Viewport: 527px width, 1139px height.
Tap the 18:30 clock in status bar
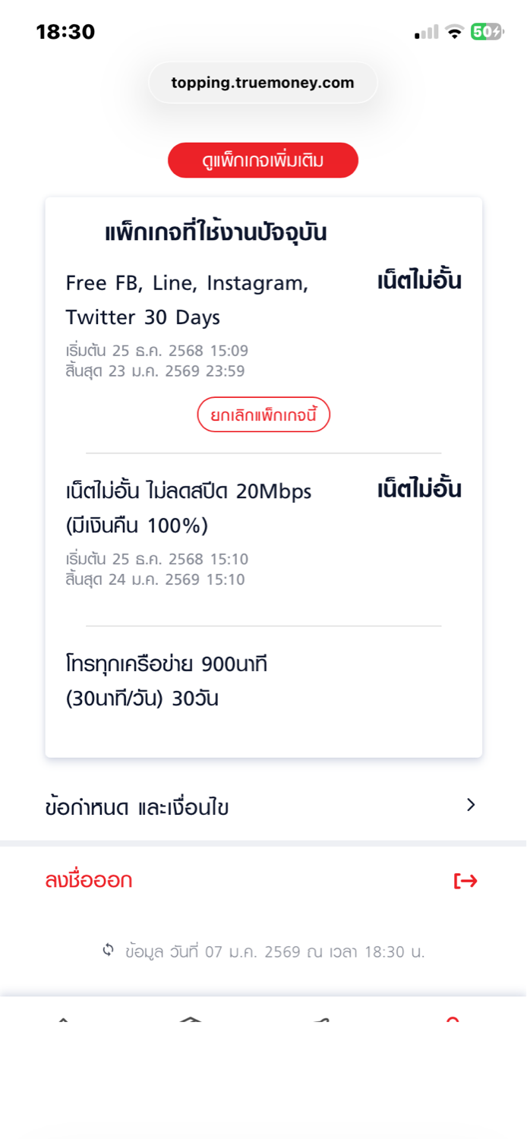[x=65, y=32]
